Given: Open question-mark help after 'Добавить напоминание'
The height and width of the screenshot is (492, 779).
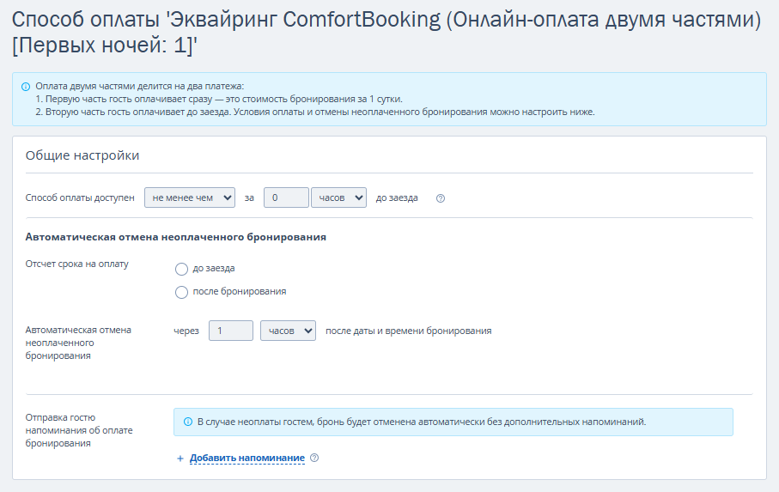Looking at the screenshot, I should (314, 458).
